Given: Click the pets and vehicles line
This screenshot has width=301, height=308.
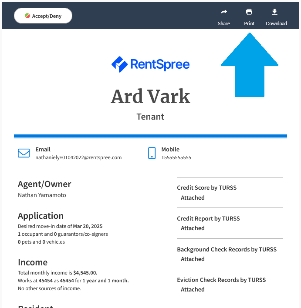Looking at the screenshot, I should [41, 242].
